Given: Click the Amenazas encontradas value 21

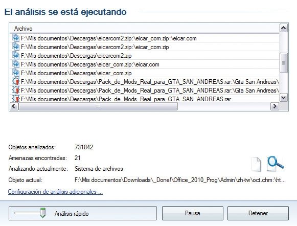Looking at the screenshot, I should [78, 158].
